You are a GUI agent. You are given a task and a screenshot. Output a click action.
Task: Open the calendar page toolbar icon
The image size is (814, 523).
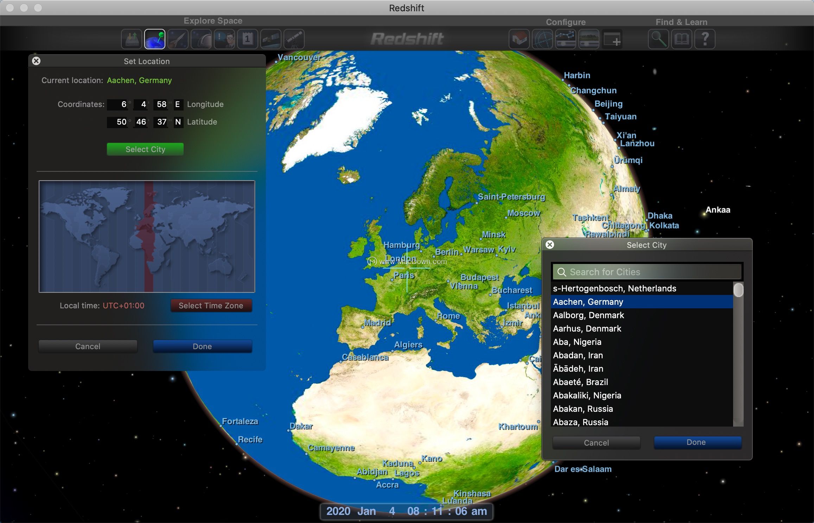pyautogui.click(x=248, y=39)
